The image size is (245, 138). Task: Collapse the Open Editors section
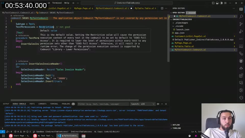[171, 13]
